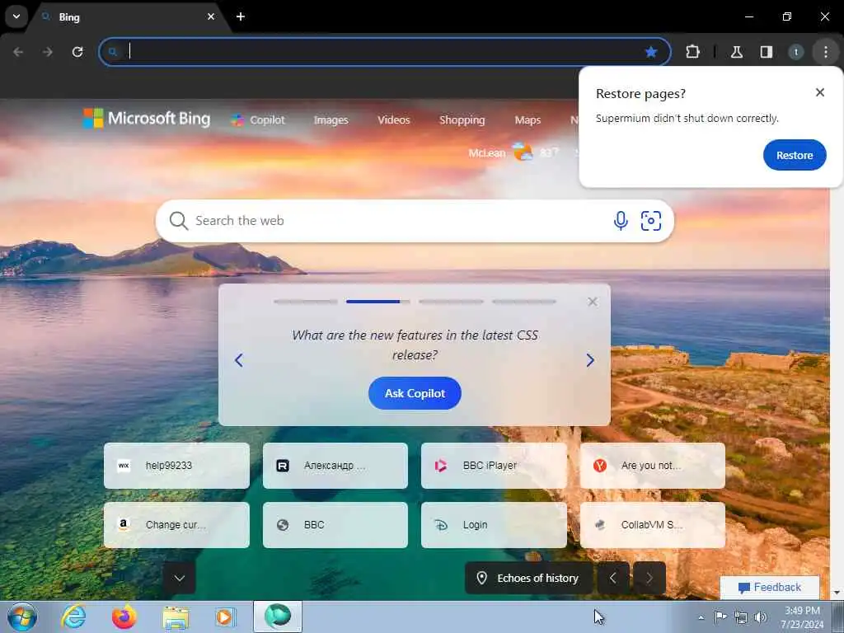This screenshot has height=633, width=844.
Task: Go forward in browser history
Action: (x=48, y=52)
